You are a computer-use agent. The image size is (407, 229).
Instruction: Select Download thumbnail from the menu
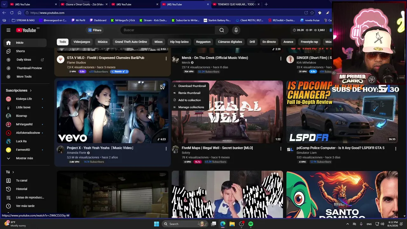click(190, 86)
